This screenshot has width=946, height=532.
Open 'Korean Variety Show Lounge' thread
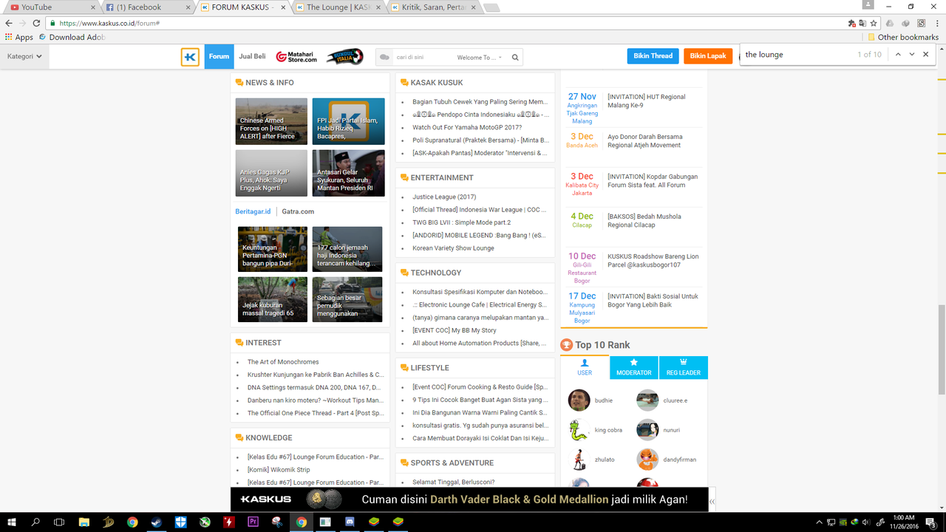pyautogui.click(x=453, y=248)
